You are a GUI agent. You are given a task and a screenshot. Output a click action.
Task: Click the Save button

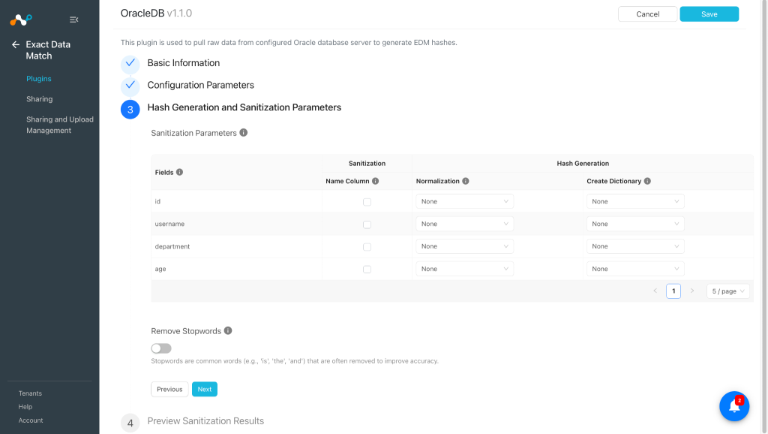[x=709, y=14]
